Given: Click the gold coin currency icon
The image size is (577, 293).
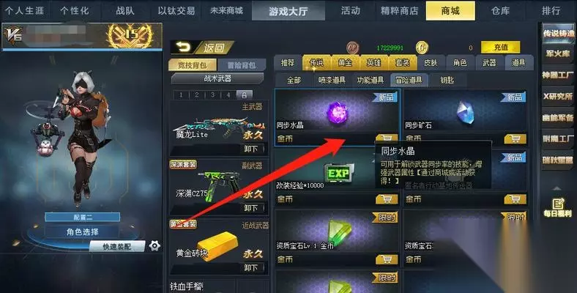Looking at the screenshot, I should point(422,48).
